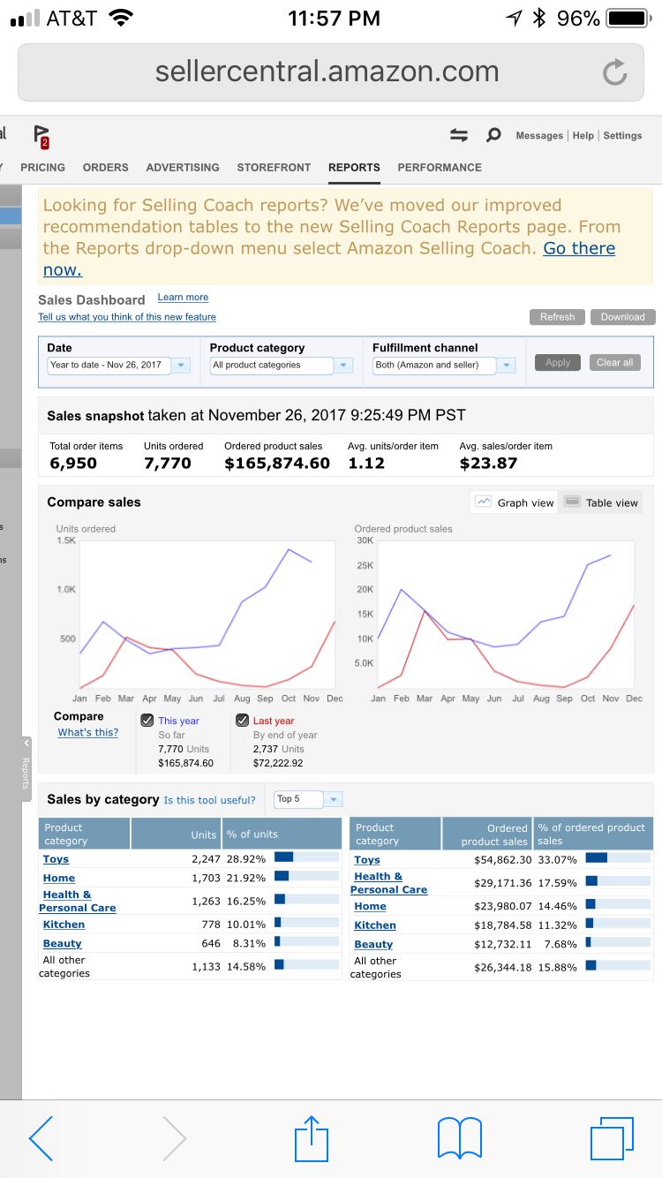Viewport: 662px width, 1178px height.
Task: Select the PERFORMANCE menu tab
Action: coord(440,167)
